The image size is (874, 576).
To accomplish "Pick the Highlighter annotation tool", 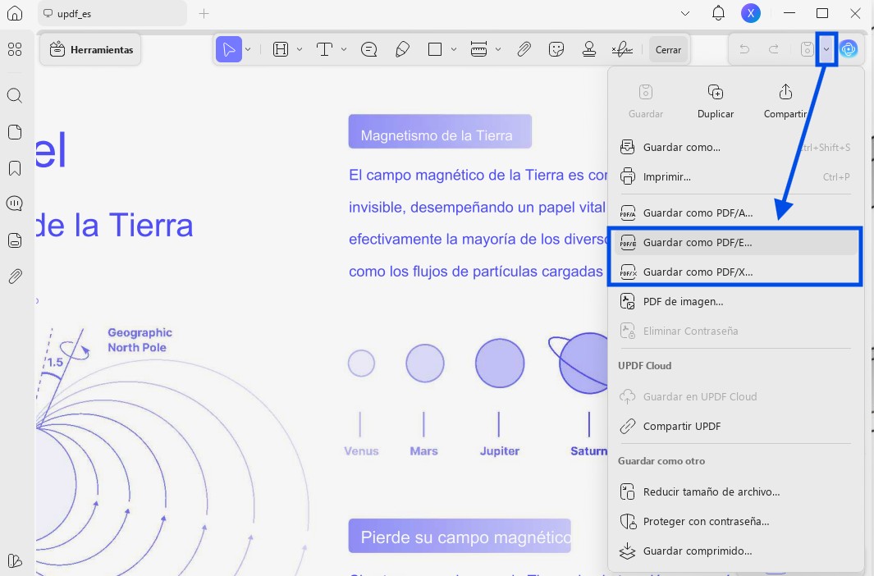I will pyautogui.click(x=402, y=48).
